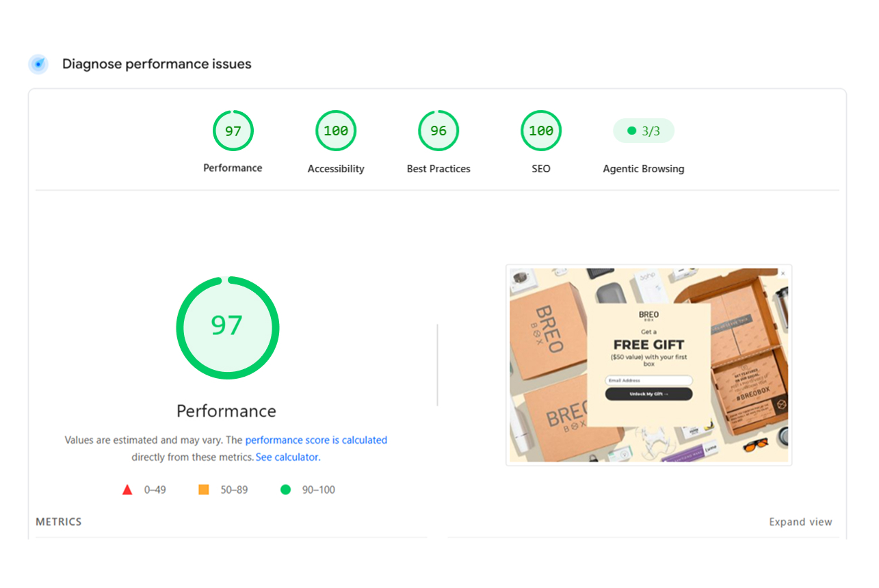Click the large "Performance" label under the gauge
Viewport: 879px width, 588px height.
pyautogui.click(x=226, y=411)
